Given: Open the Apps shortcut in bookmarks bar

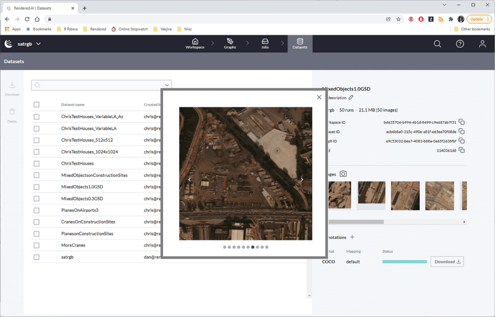Looking at the screenshot, I should [13, 29].
